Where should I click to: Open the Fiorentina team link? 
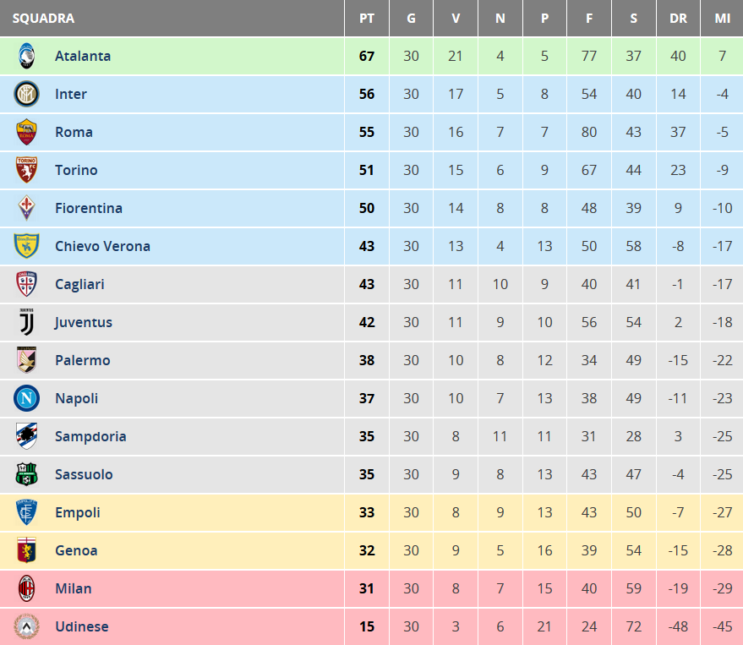[x=89, y=208]
